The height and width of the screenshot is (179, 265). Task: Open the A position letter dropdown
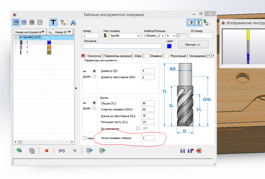pos(174,36)
